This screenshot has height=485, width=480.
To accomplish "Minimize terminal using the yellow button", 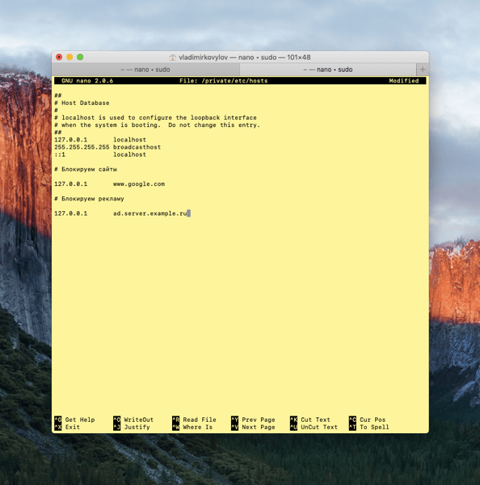I will (69, 57).
